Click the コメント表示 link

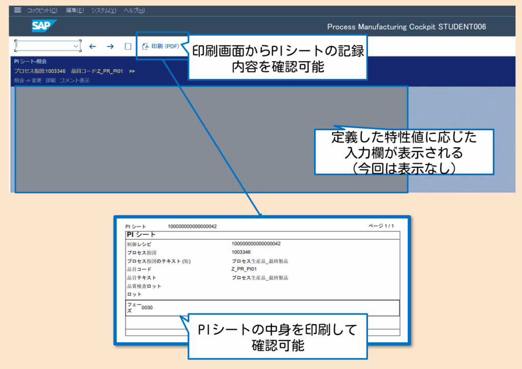[74, 80]
